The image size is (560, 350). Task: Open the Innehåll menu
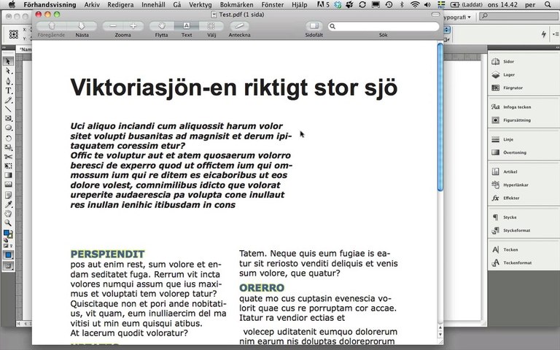pyautogui.click(x=153, y=4)
